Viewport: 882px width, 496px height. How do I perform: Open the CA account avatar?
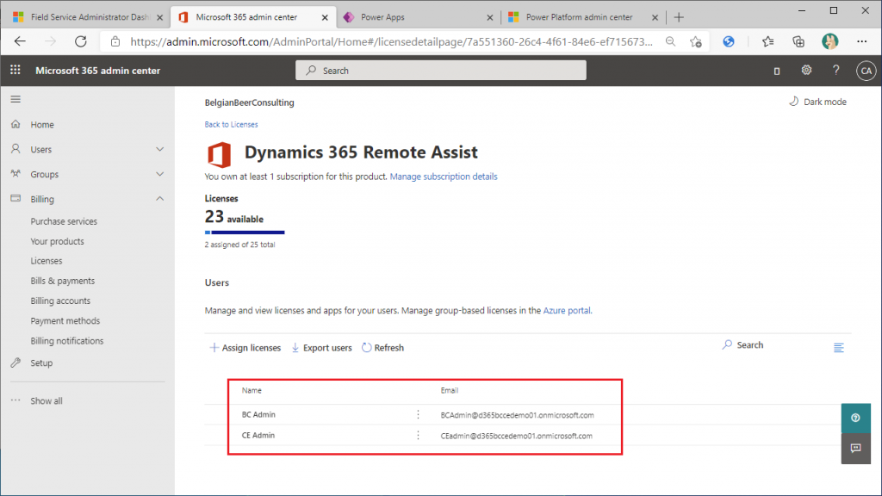(x=866, y=71)
